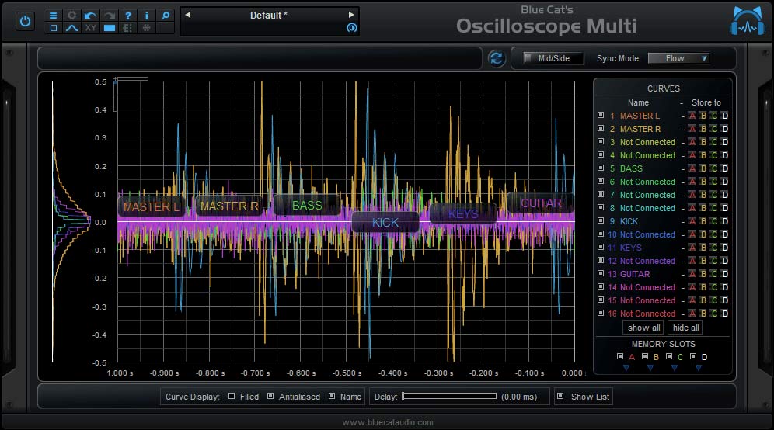
Task: Click the 'hide all' button
Action: [685, 328]
